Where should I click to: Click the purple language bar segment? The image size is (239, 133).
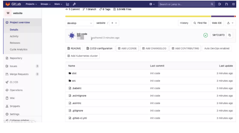point(222,16)
